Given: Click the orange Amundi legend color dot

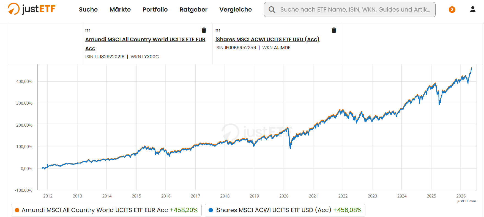Looking at the screenshot, I should pyautogui.click(x=17, y=210).
